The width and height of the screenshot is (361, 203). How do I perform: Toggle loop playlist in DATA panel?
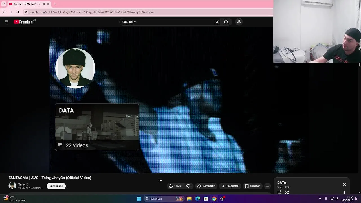(279, 192)
